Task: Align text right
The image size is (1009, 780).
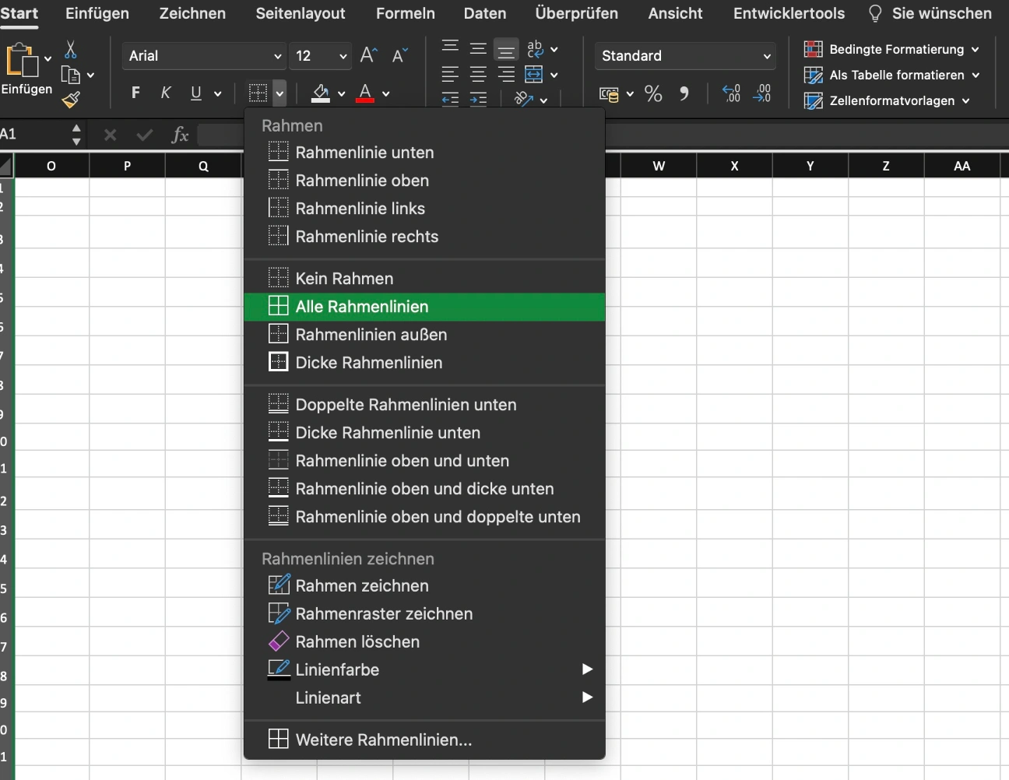Action: [x=506, y=75]
